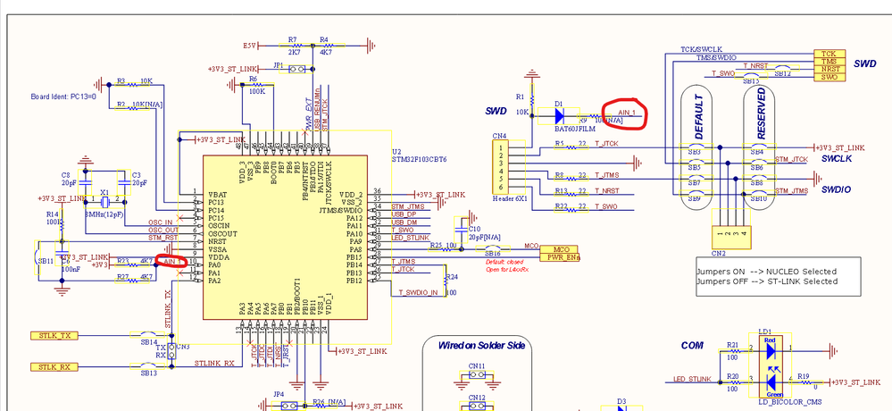Select resistor R2 10K[N/A]
Screen dimensions: 892x411
(133, 108)
